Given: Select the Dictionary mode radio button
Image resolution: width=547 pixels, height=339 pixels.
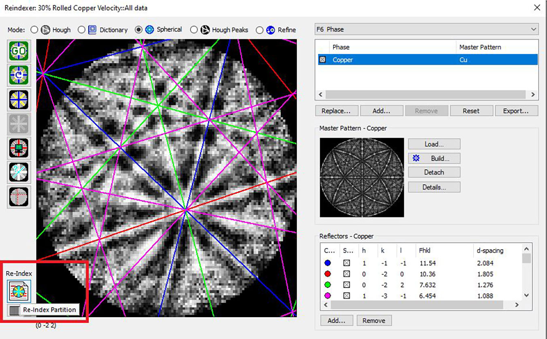Looking at the screenshot, I should tap(81, 30).
